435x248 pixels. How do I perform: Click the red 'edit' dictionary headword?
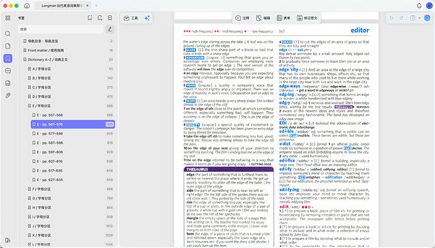pos(284,206)
